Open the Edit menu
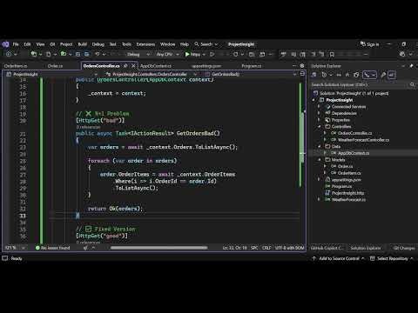Image resolution: width=418 pixels, height=313 pixels. pyautogui.click(x=27, y=44)
